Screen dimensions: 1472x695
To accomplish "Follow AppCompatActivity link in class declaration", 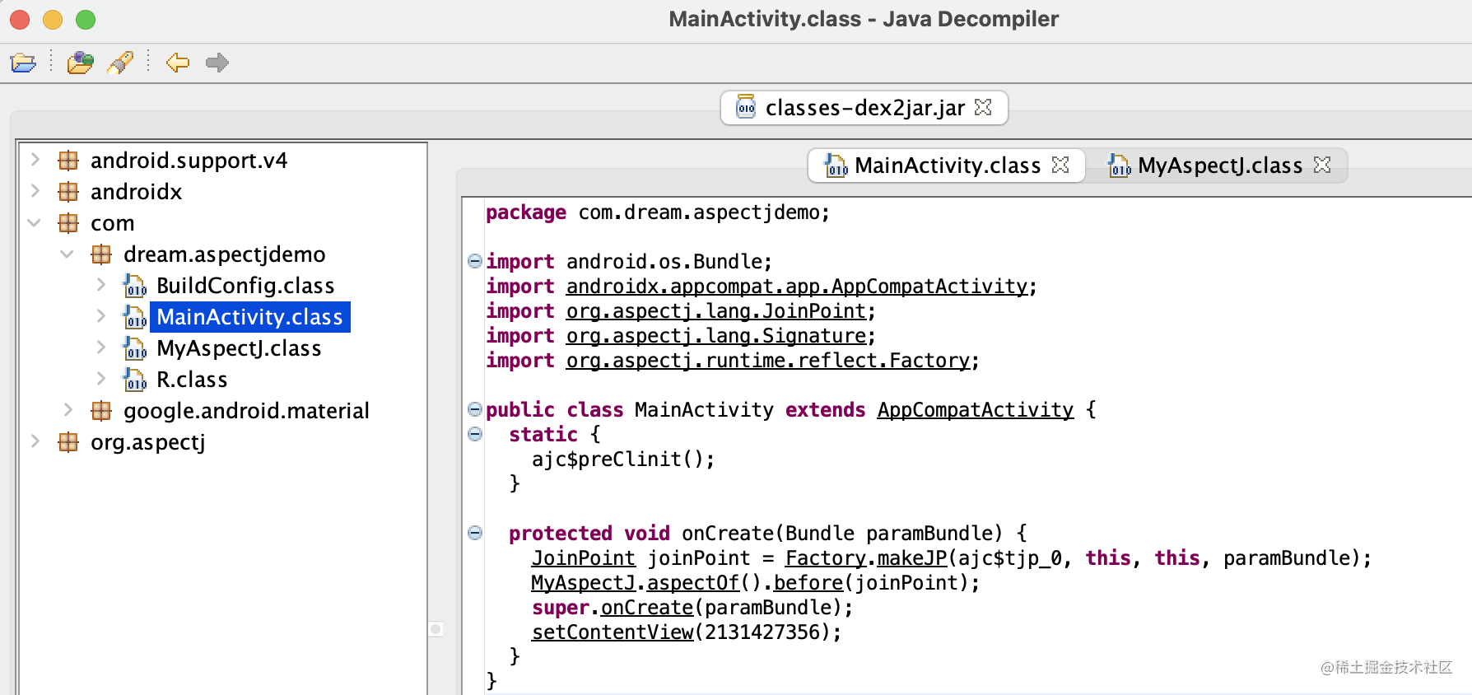I will [975, 410].
